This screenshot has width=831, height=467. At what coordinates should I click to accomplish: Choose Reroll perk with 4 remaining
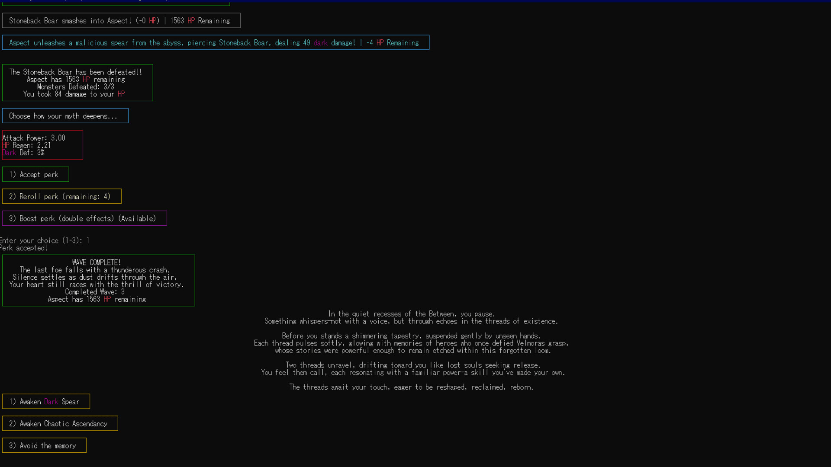click(61, 196)
